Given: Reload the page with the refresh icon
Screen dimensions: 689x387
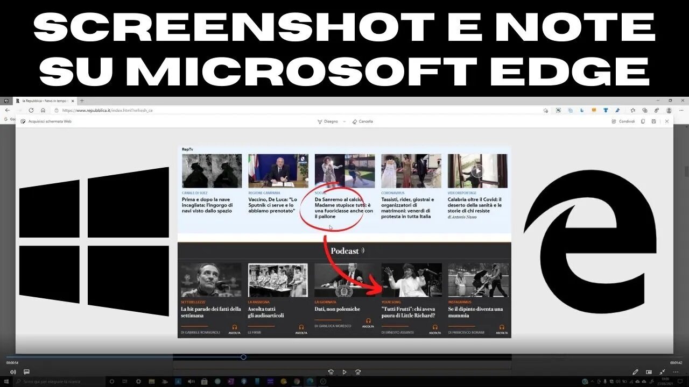Looking at the screenshot, I should 31,110.
